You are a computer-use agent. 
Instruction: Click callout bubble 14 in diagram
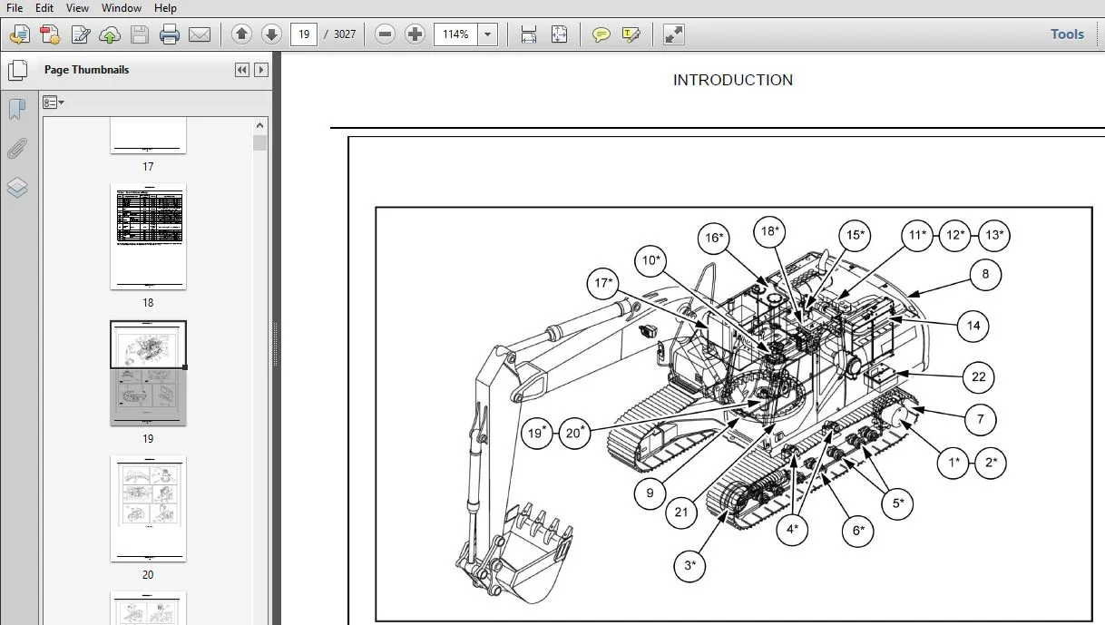point(973,326)
